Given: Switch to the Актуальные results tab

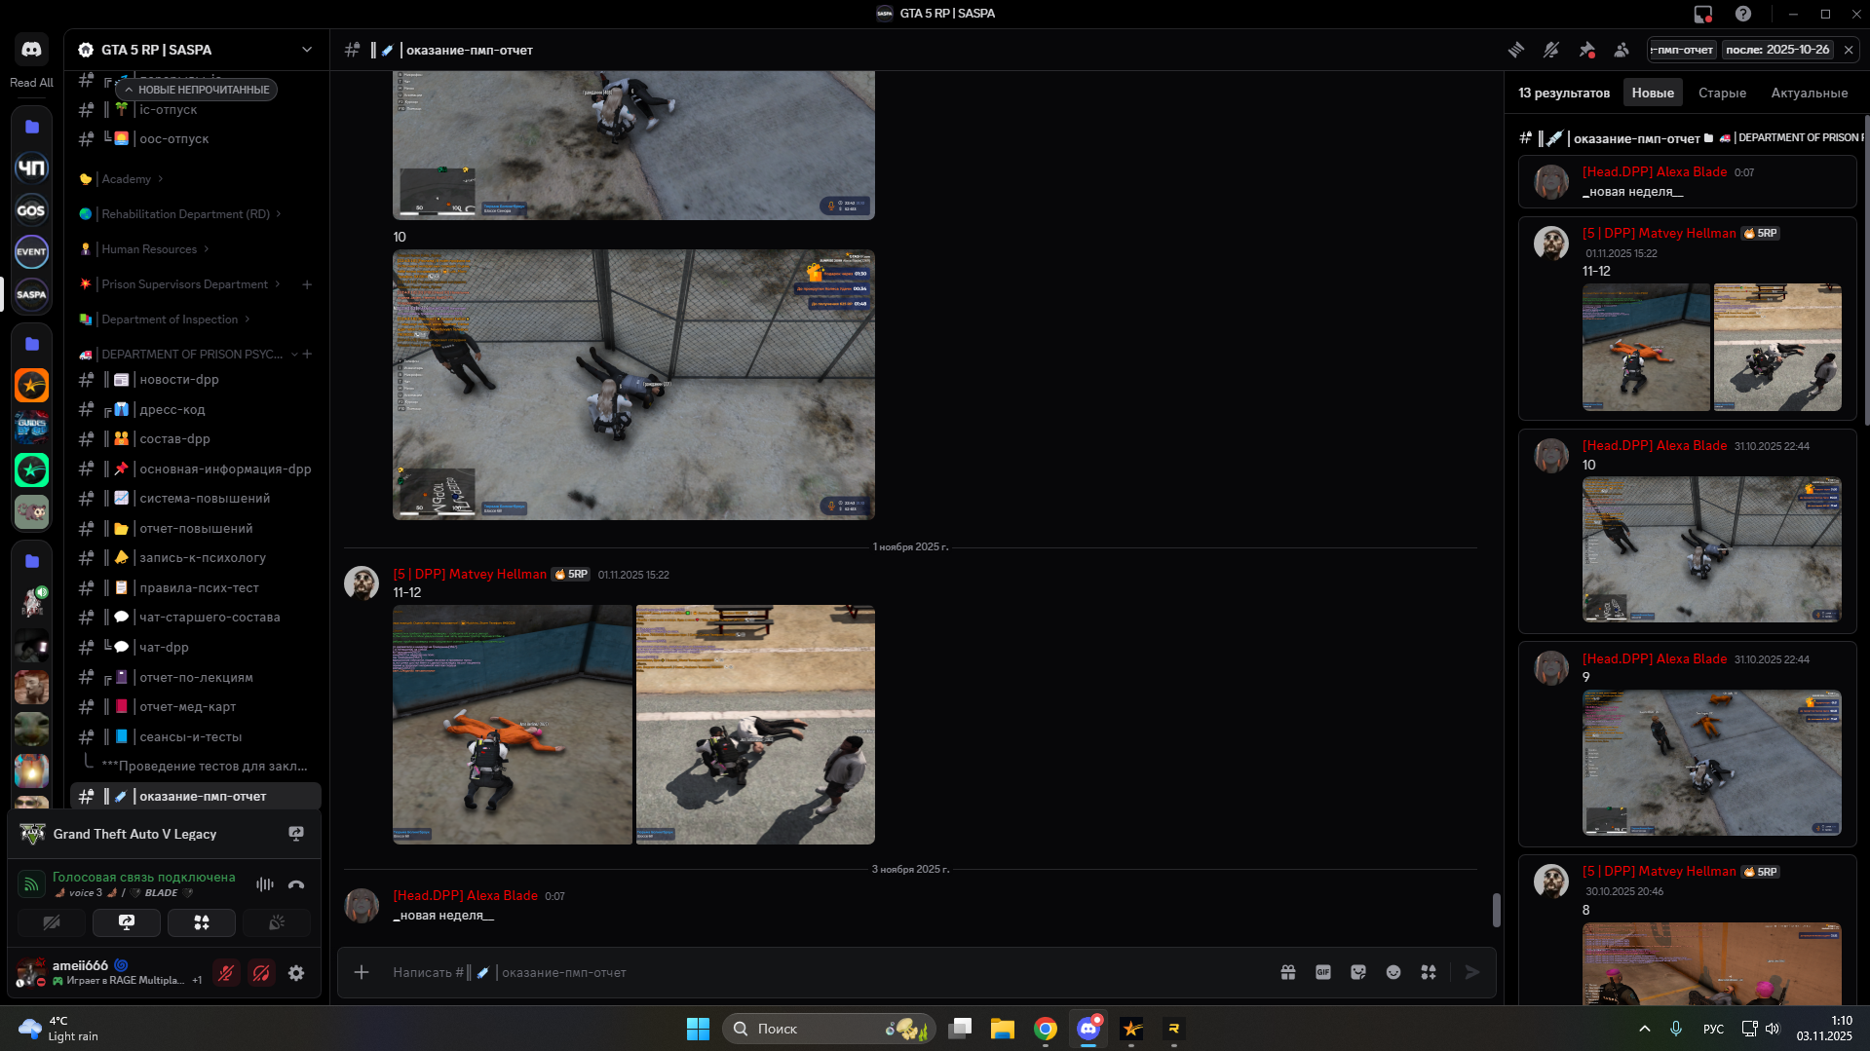Looking at the screenshot, I should (1809, 94).
